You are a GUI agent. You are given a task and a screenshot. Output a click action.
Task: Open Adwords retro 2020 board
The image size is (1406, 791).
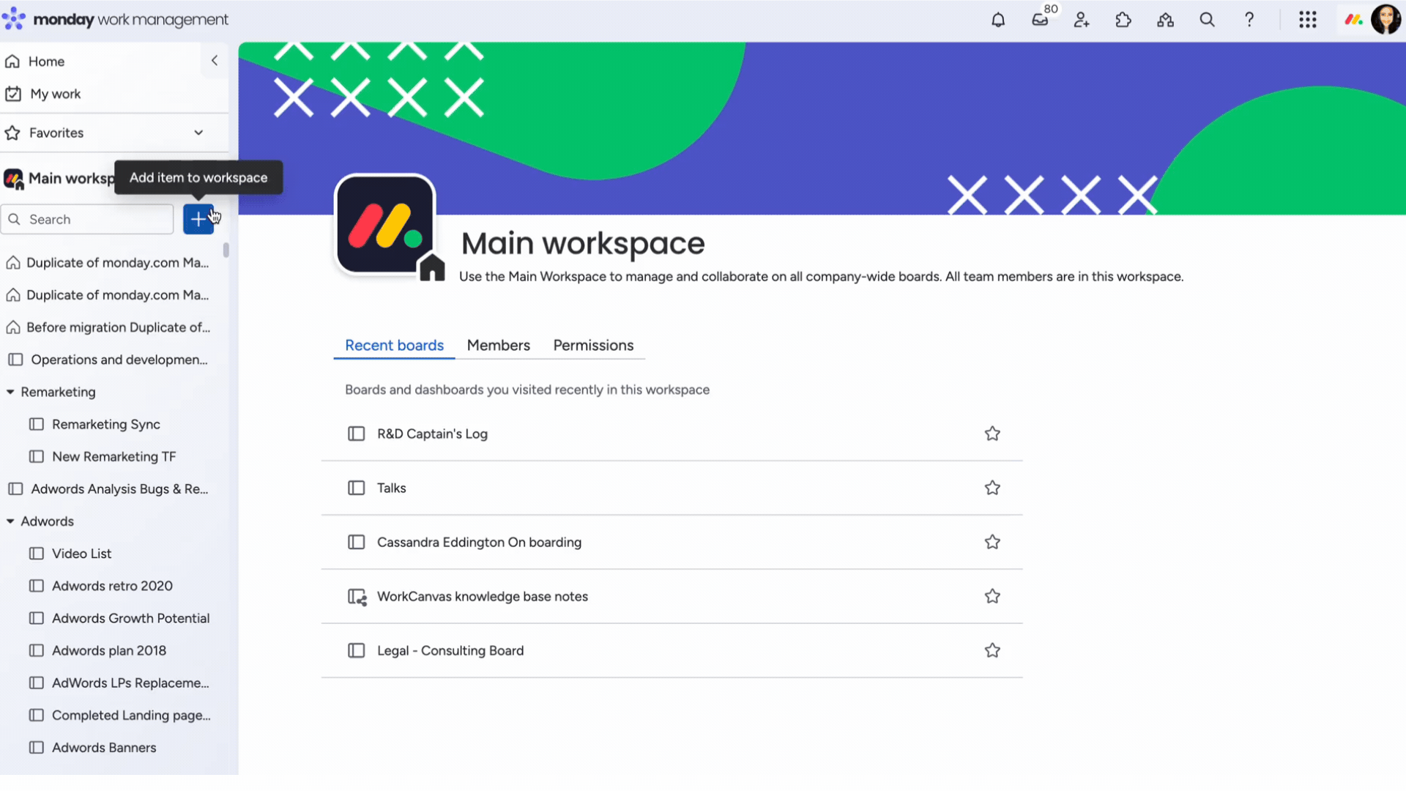coord(102,586)
